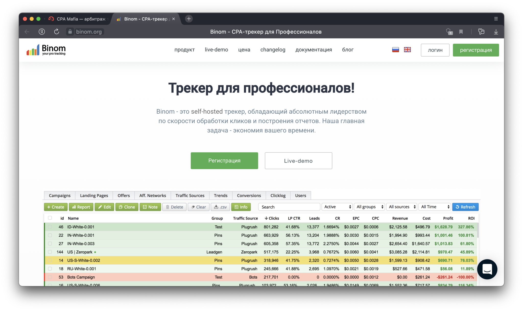Image resolution: width=523 pixels, height=311 pixels.
Task: Open the chat widget bubble
Action: 487,269
